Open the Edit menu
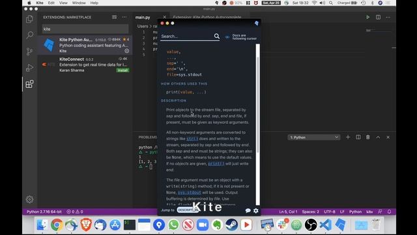Image resolution: width=417 pixels, height=235 pixels. pos(51,3)
